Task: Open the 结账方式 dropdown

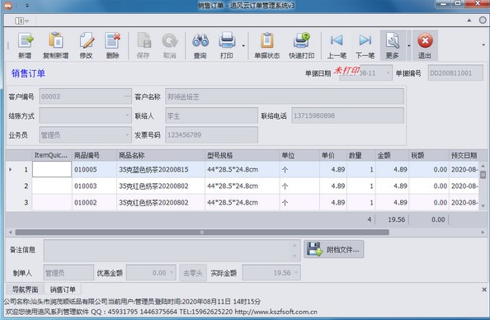Action: (x=127, y=115)
